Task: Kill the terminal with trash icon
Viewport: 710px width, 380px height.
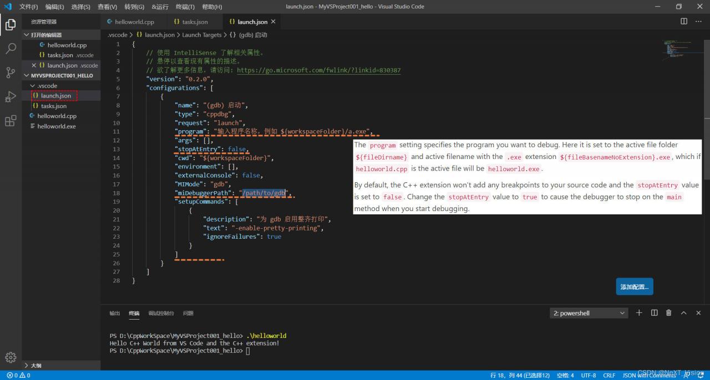Action: (x=669, y=313)
